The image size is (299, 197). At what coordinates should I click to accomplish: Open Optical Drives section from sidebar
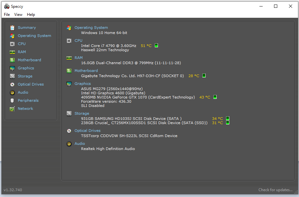point(31,84)
